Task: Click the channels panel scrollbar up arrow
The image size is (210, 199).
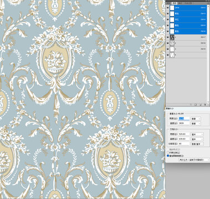Action: point(208,6)
